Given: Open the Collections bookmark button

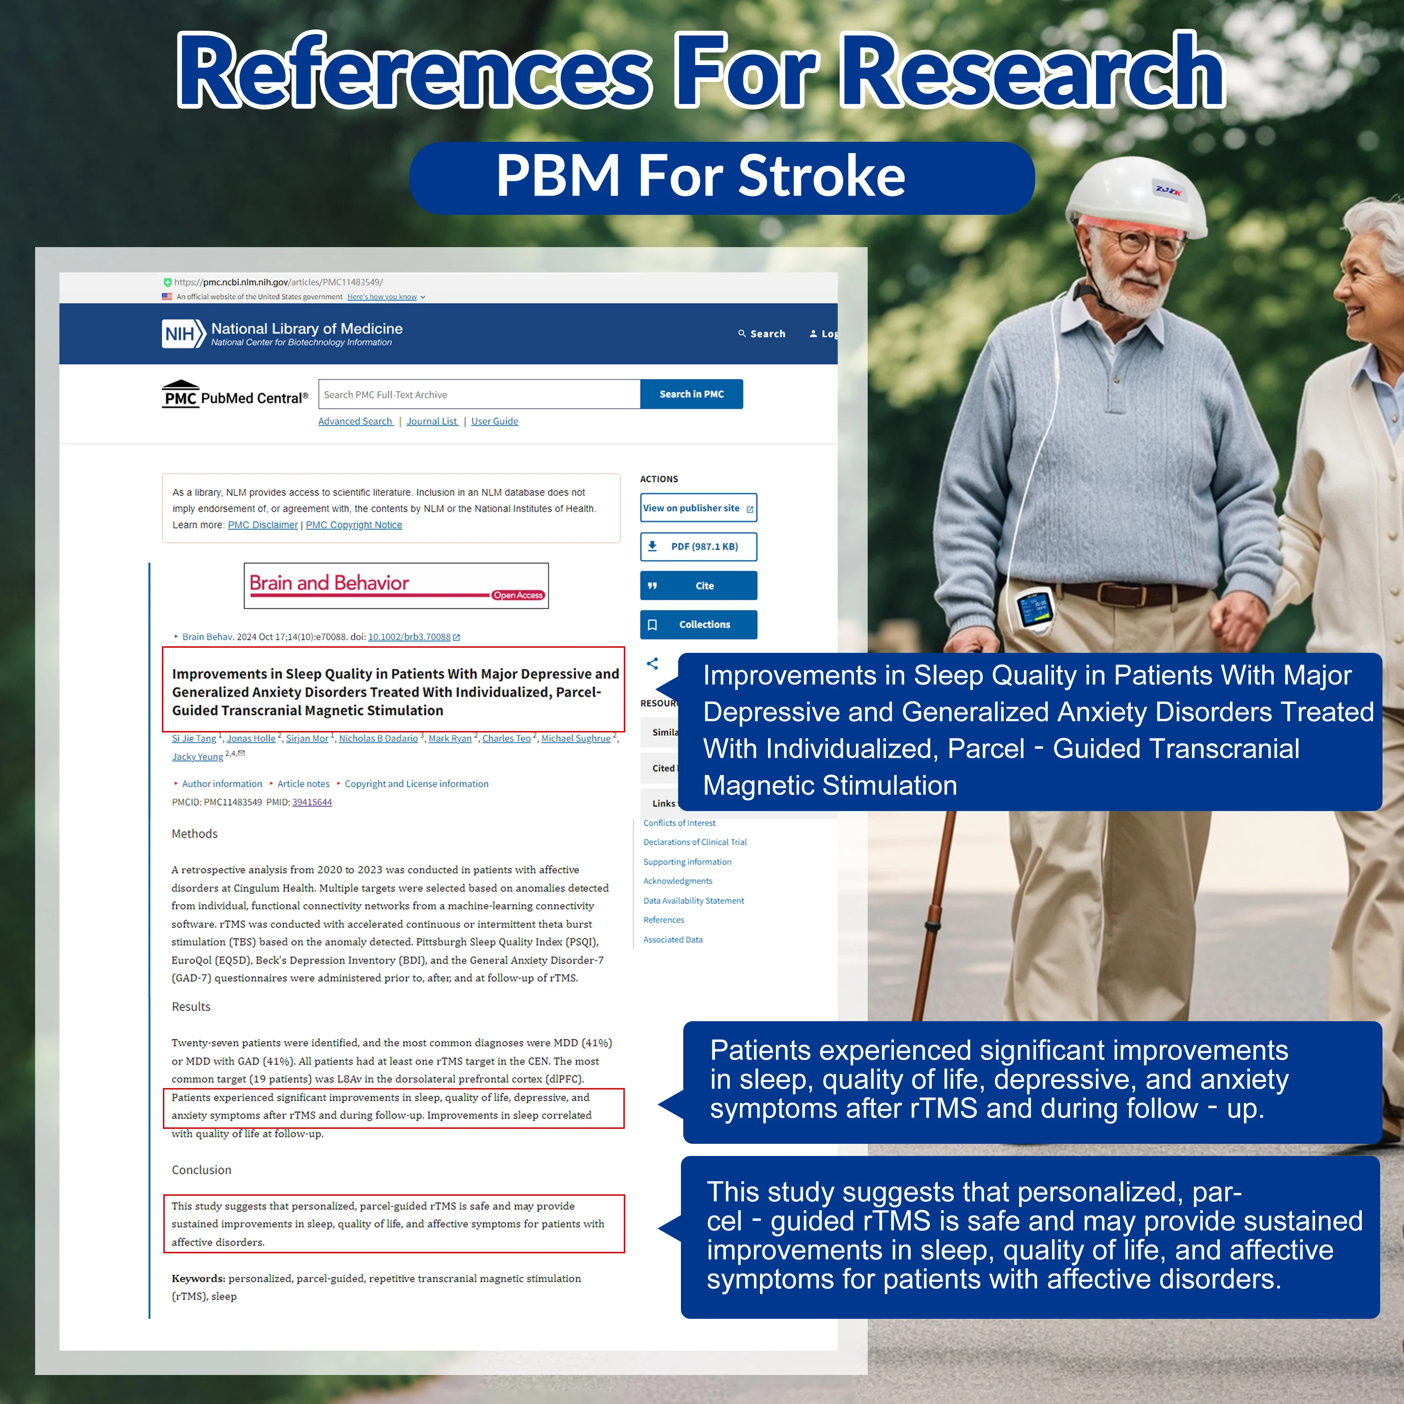Looking at the screenshot, I should pos(698,624).
